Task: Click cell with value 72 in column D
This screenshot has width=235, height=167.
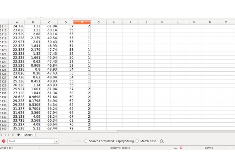Action: pyautogui.click(x=66, y=128)
